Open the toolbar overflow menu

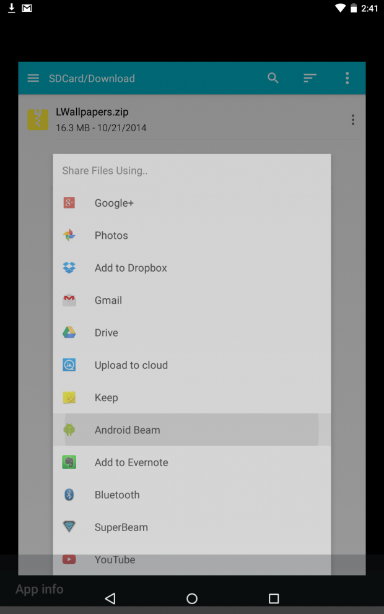pos(347,79)
